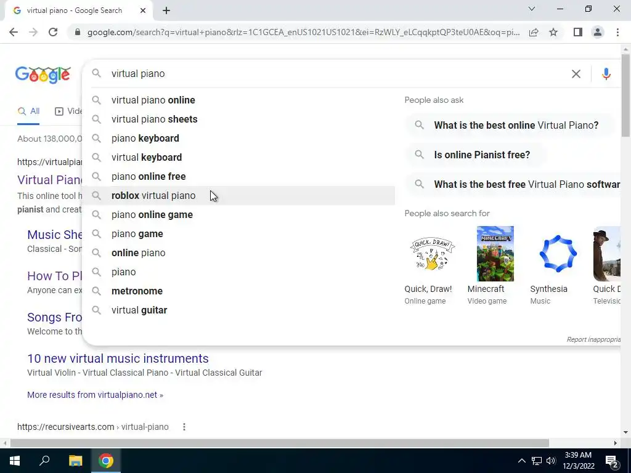Click Chrome icon in taskbar

coord(106,461)
